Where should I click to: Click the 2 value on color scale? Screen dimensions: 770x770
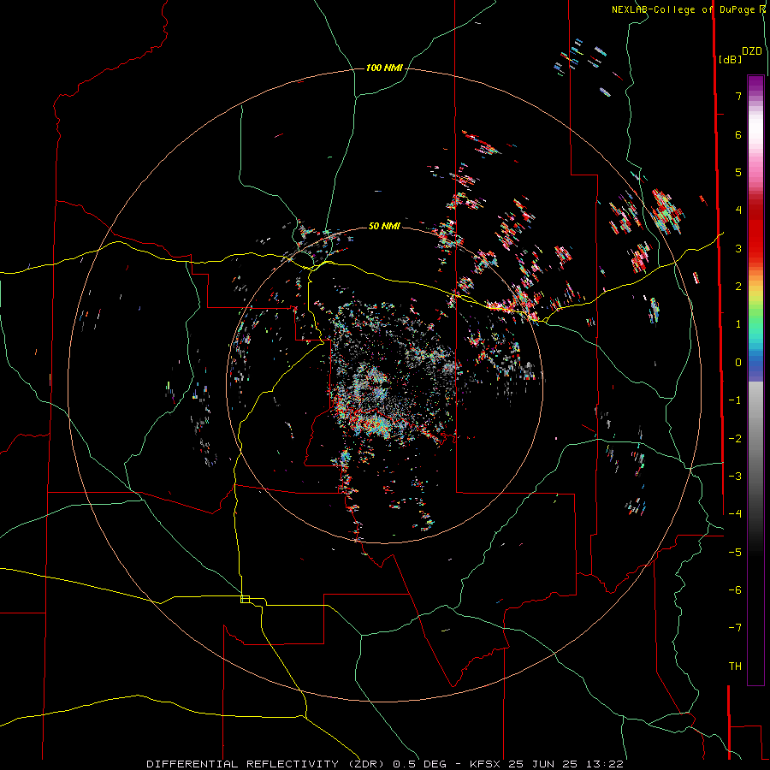tap(738, 287)
